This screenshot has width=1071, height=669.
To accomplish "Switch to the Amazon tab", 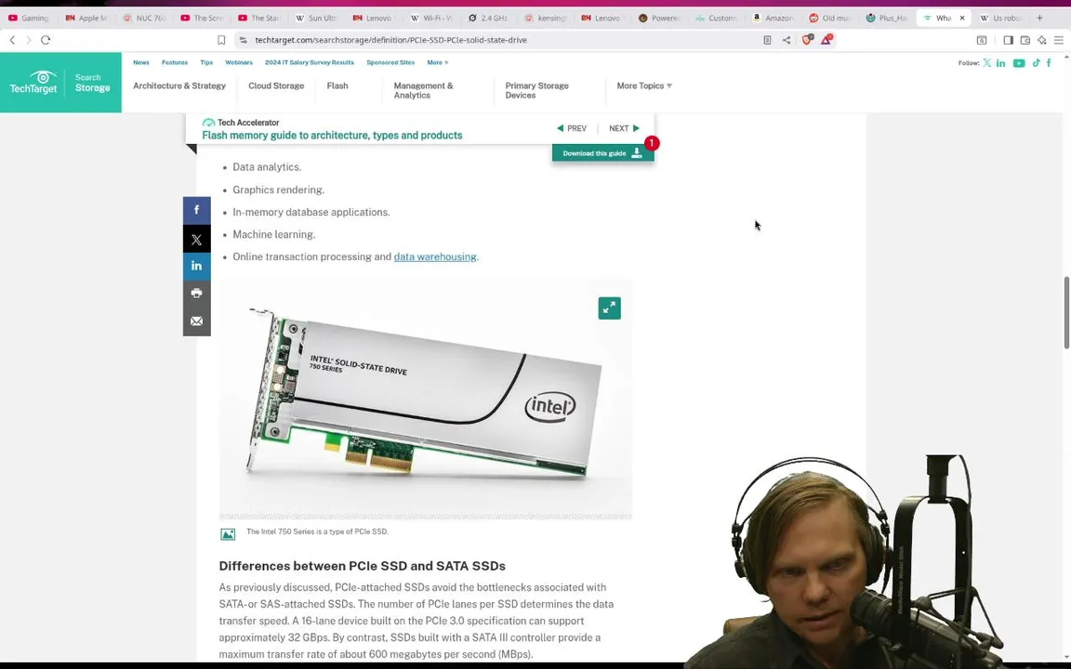I will 773,18.
